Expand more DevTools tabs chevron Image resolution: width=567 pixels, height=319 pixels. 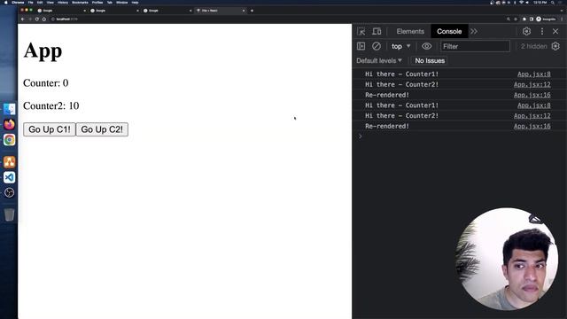[474, 32]
